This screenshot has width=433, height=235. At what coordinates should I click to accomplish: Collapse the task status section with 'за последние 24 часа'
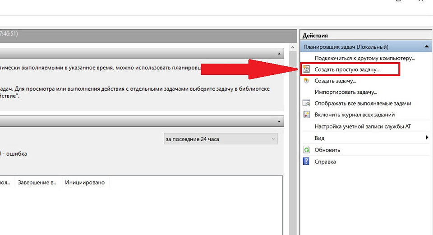click(x=280, y=121)
